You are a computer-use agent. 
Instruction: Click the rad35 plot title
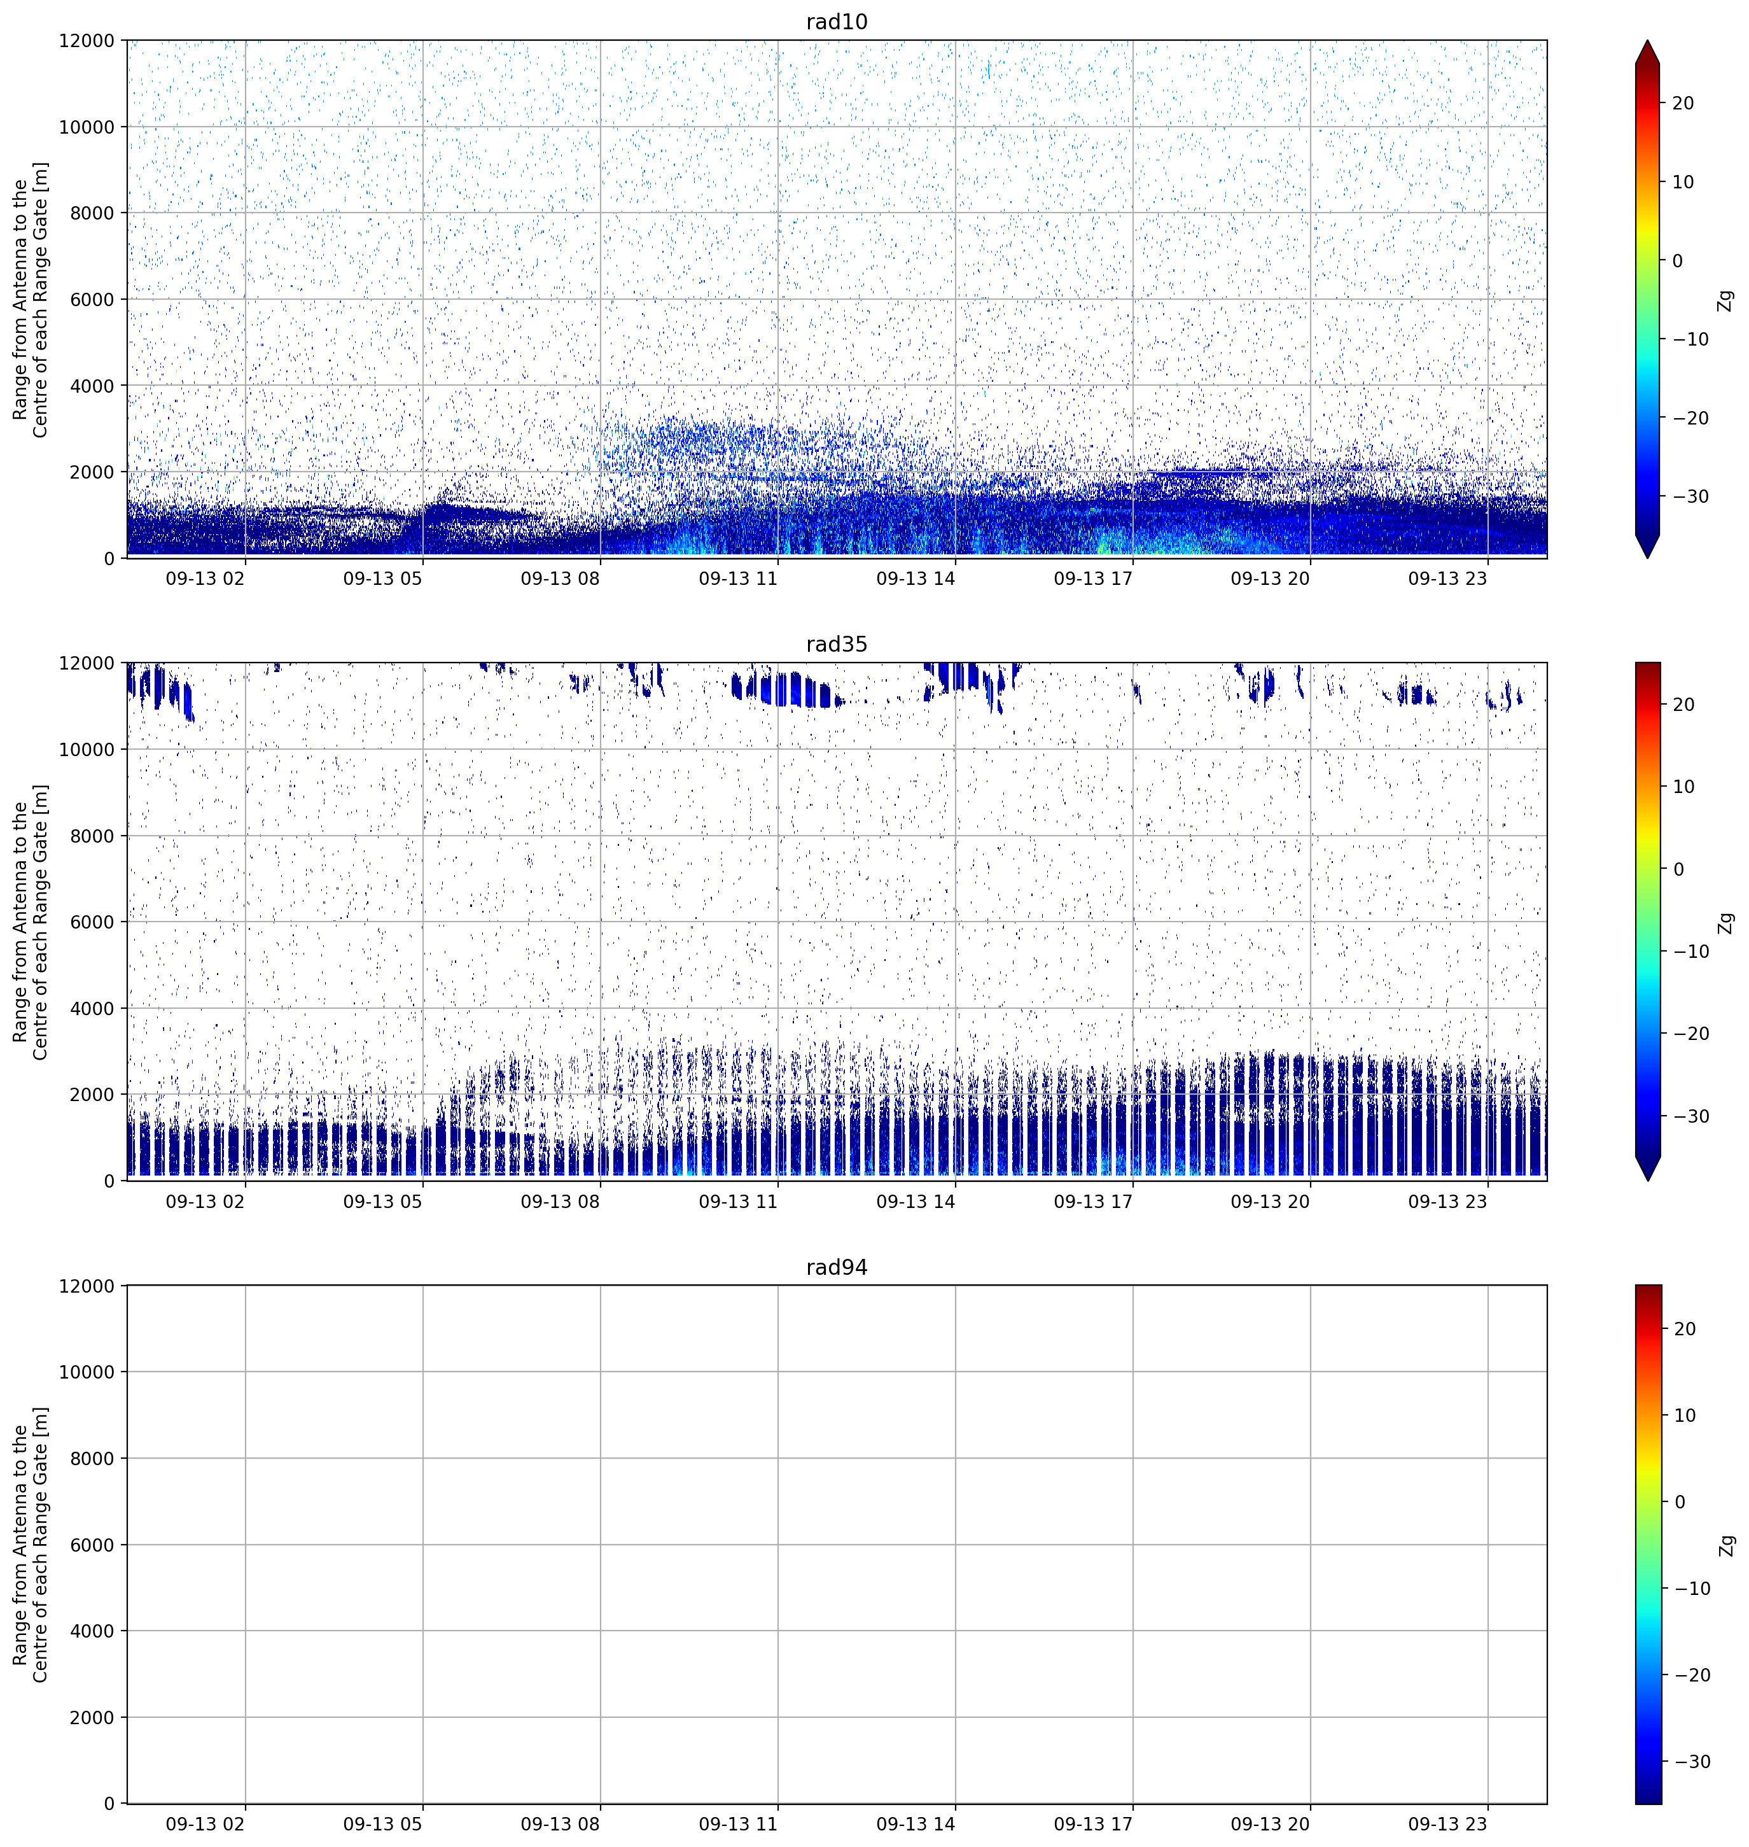(x=836, y=643)
